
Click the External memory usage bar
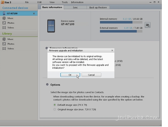coord(121,31)
